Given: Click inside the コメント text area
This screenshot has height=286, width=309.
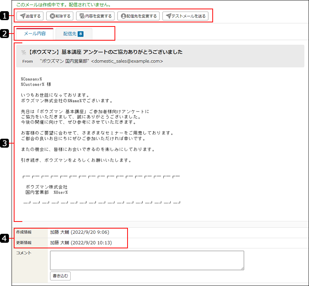Looking at the screenshot, I should click(147, 260).
